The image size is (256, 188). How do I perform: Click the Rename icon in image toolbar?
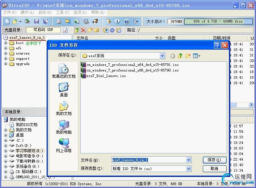(97, 30)
